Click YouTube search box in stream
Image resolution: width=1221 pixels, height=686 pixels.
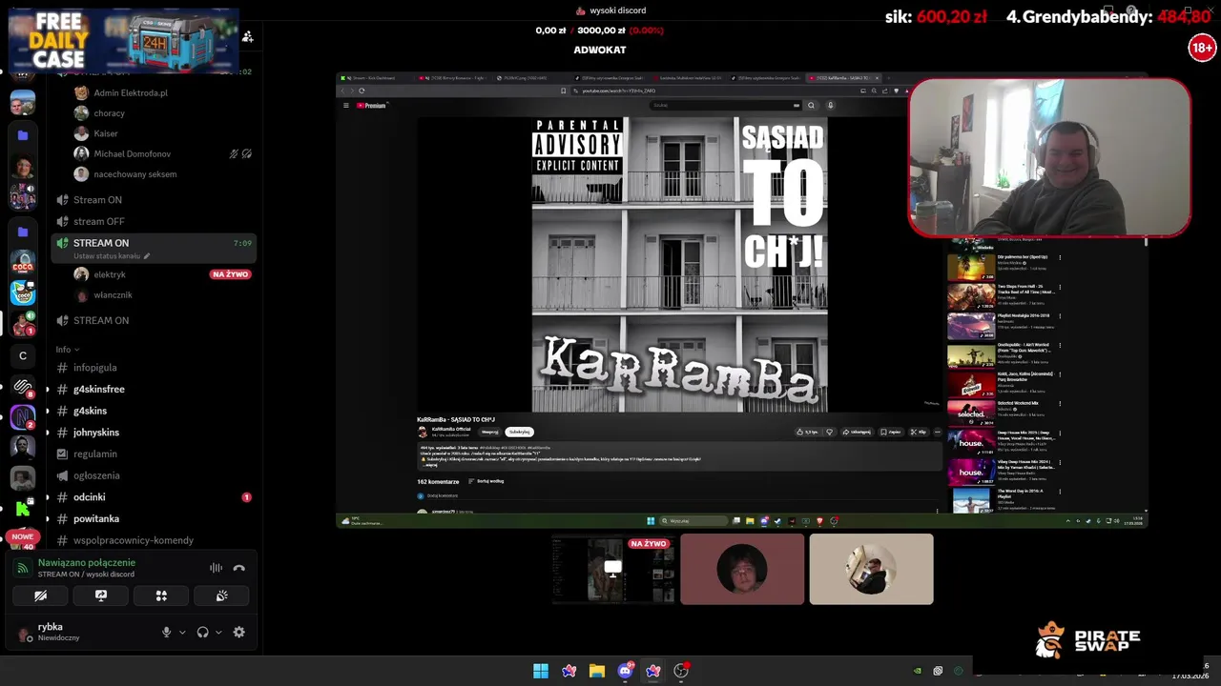point(725,105)
